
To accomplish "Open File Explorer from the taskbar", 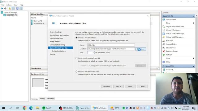I will 37,108.
